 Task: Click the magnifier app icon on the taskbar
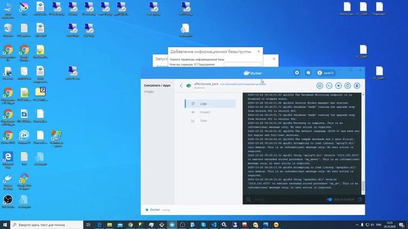(x=224, y=225)
